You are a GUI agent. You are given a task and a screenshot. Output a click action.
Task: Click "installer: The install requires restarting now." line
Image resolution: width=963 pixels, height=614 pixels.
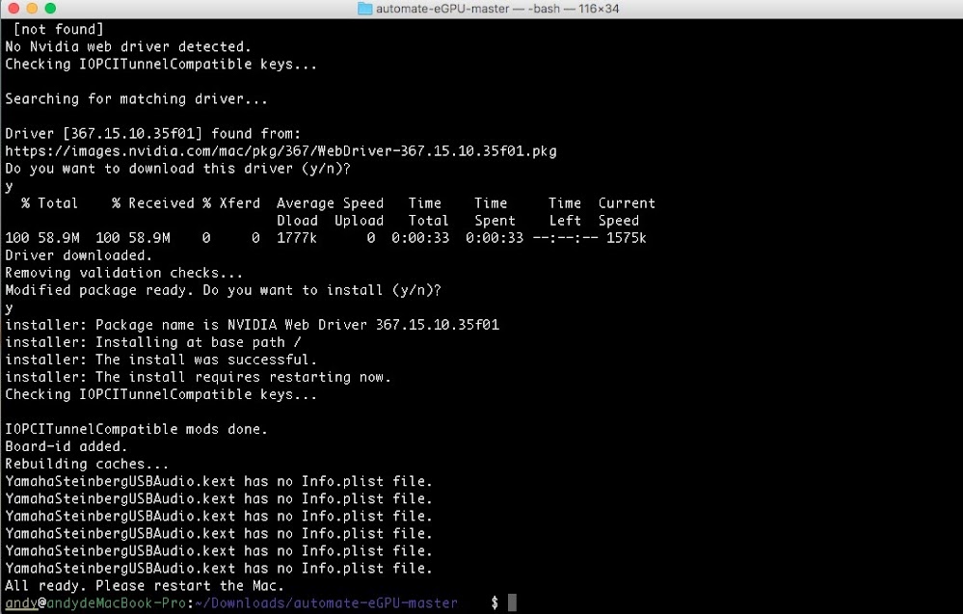199,377
